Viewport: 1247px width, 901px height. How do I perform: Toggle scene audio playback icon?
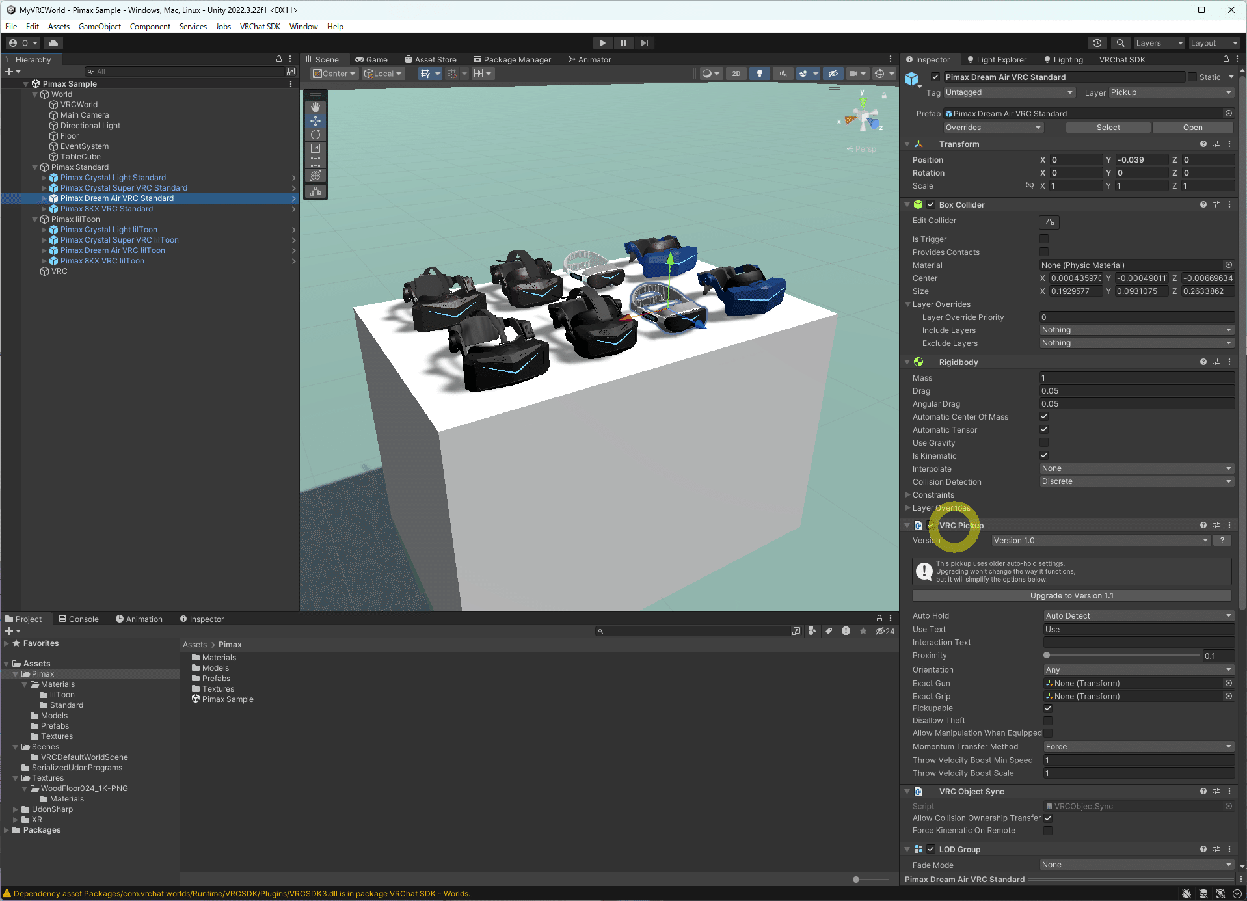coord(783,74)
